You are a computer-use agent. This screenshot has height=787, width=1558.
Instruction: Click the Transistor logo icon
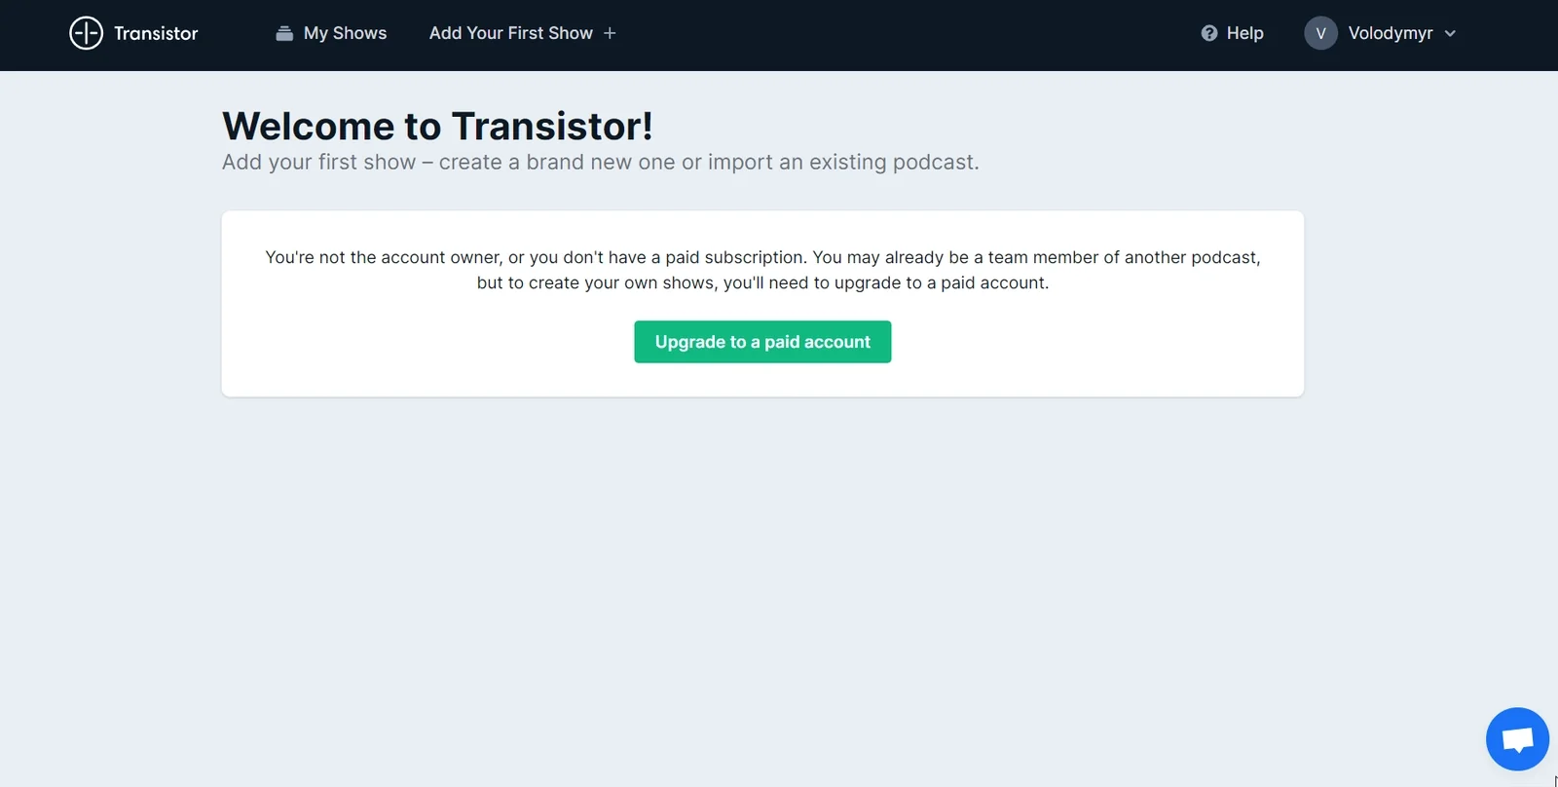point(86,33)
